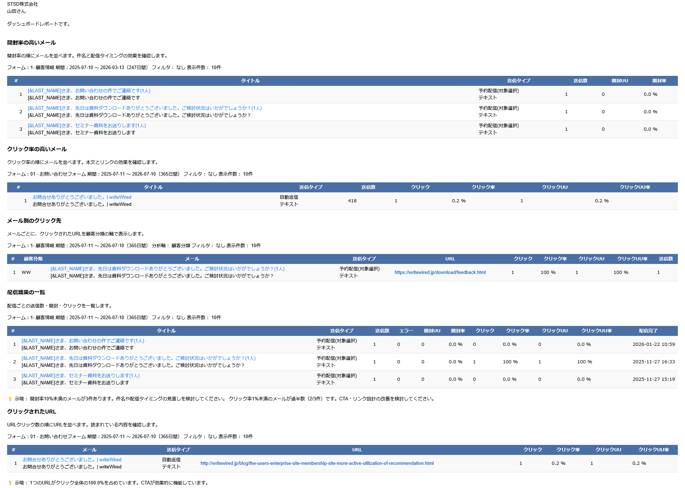Click the lightbulb icon before the 1つのURL hint
The height and width of the screenshot is (488, 685).
coord(10,483)
